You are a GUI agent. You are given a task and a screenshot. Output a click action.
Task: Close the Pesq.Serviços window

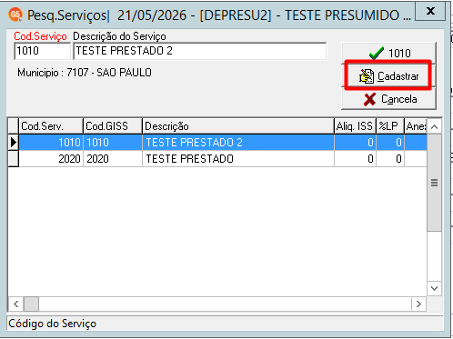click(x=430, y=11)
